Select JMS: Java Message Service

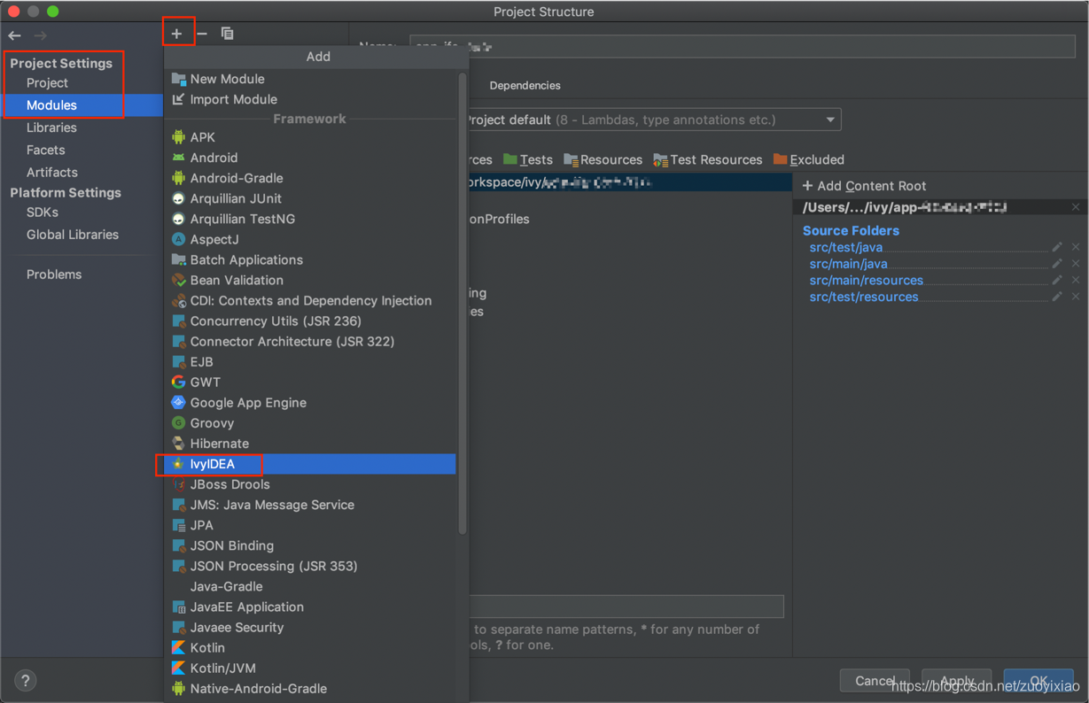click(310, 505)
